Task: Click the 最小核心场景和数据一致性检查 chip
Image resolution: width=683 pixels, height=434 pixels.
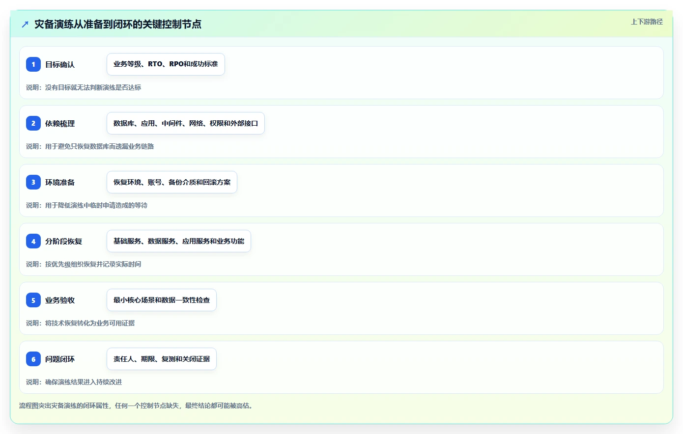Action: point(162,300)
